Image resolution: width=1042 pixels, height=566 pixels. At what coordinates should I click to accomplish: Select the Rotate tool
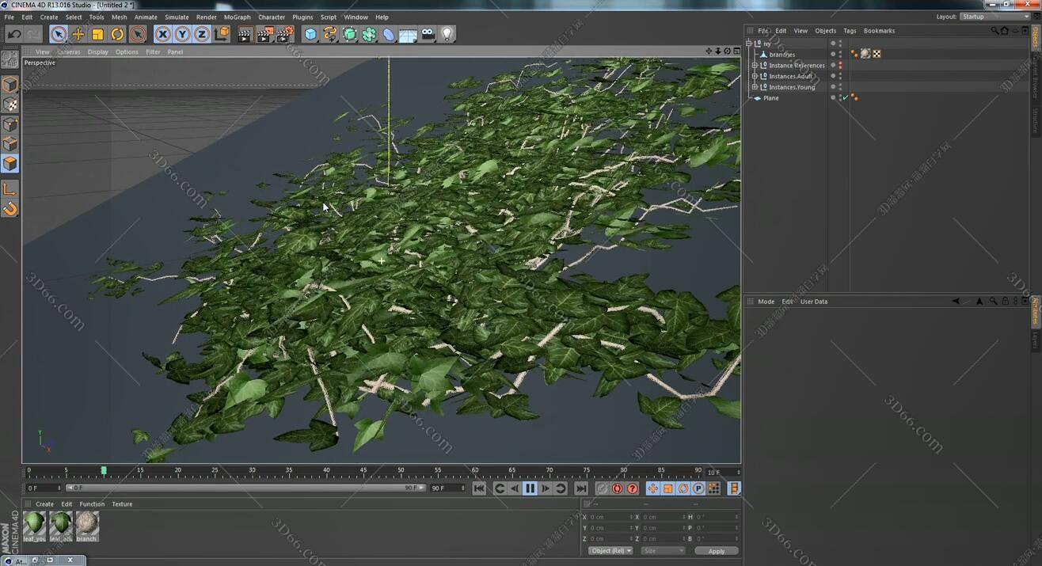click(117, 34)
